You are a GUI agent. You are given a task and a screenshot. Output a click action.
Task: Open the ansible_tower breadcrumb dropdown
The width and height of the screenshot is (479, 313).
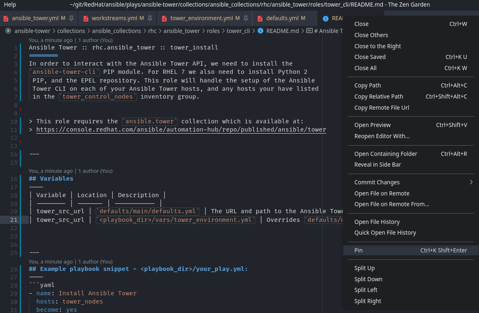click(182, 31)
